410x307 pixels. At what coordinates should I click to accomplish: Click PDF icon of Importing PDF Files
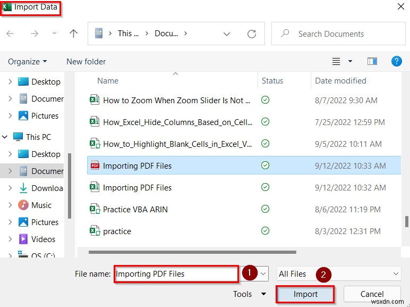(95, 165)
